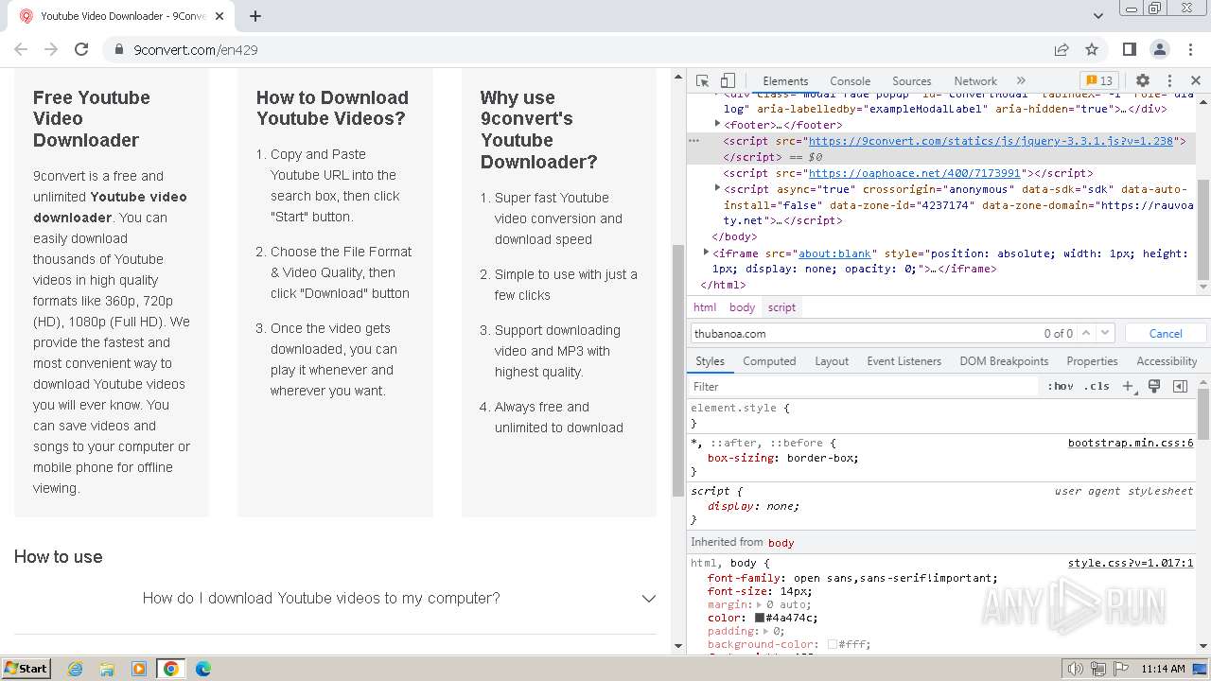This screenshot has height=681, width=1211.
Task: Open the 13 issues warning badge
Action: coord(1099,81)
